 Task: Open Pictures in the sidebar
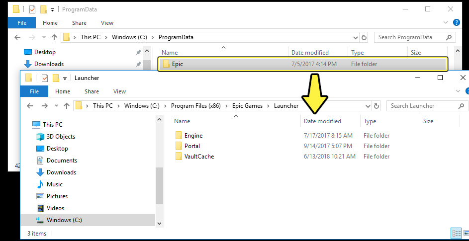point(52,196)
